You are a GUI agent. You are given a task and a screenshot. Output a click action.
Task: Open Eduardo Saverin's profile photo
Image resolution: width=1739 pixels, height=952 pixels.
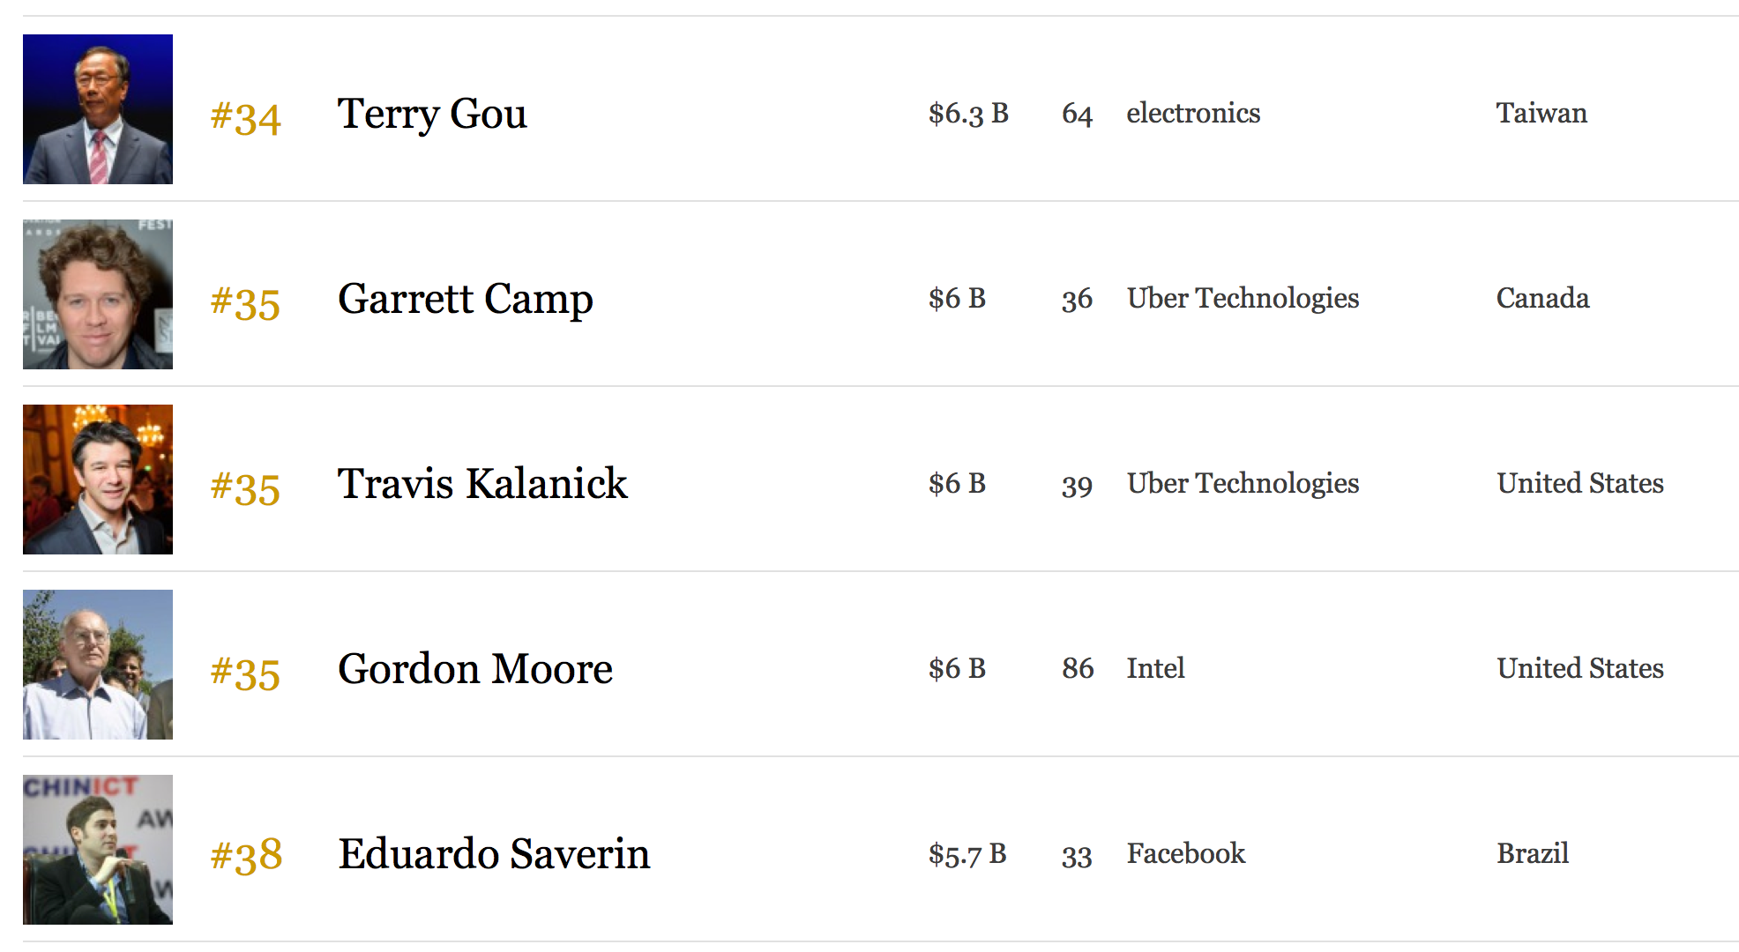coord(98,850)
